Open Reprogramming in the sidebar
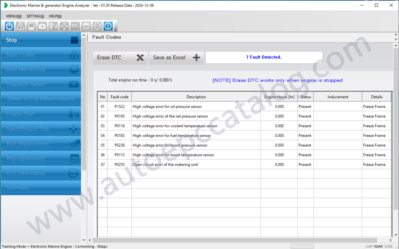This screenshot has width=399, height=249. pyautogui.click(x=41, y=158)
